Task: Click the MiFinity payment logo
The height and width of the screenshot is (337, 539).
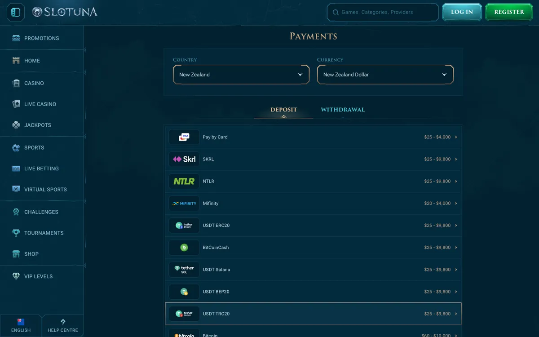Action: click(184, 203)
